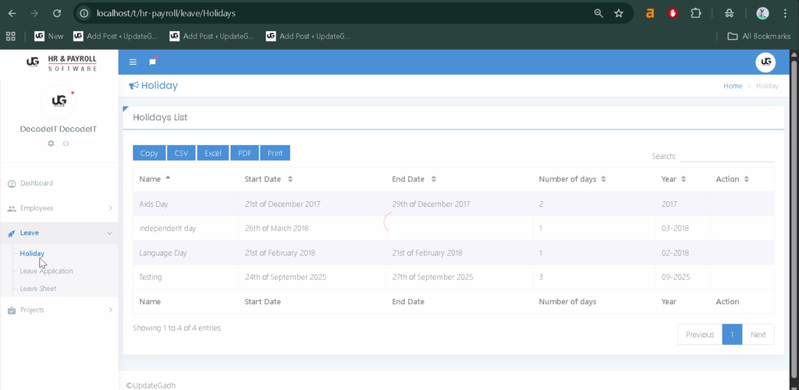The image size is (799, 390).
Task: Collapse the Leave sidebar menu
Action: pos(59,232)
